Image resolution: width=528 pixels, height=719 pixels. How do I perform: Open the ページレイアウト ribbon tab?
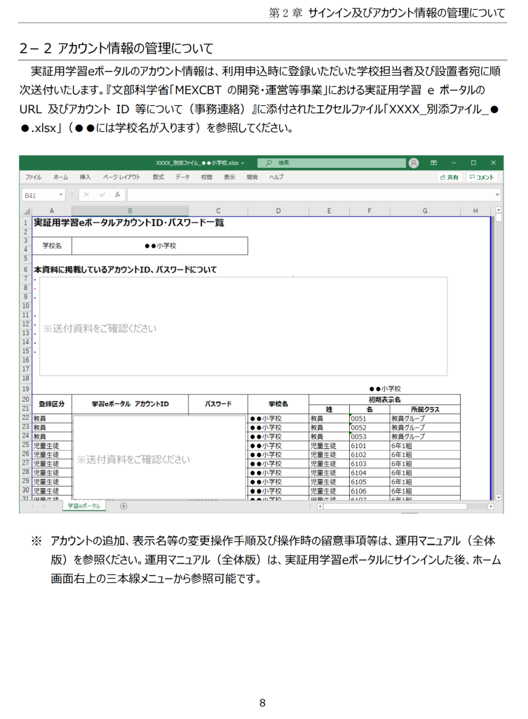click(x=122, y=177)
